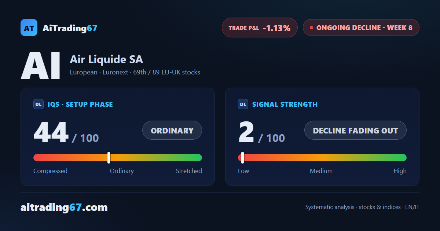Image resolution: width=440 pixels, height=231 pixels.
Task: Select the Ongoing Decline Week 8 badge
Action: (x=361, y=27)
